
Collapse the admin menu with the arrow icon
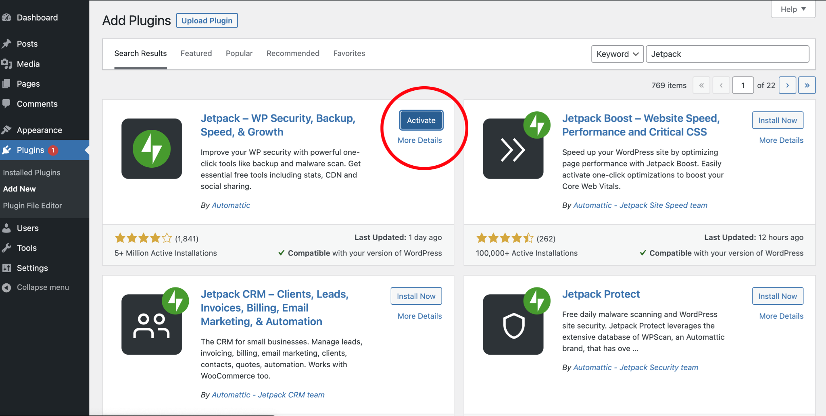point(7,287)
